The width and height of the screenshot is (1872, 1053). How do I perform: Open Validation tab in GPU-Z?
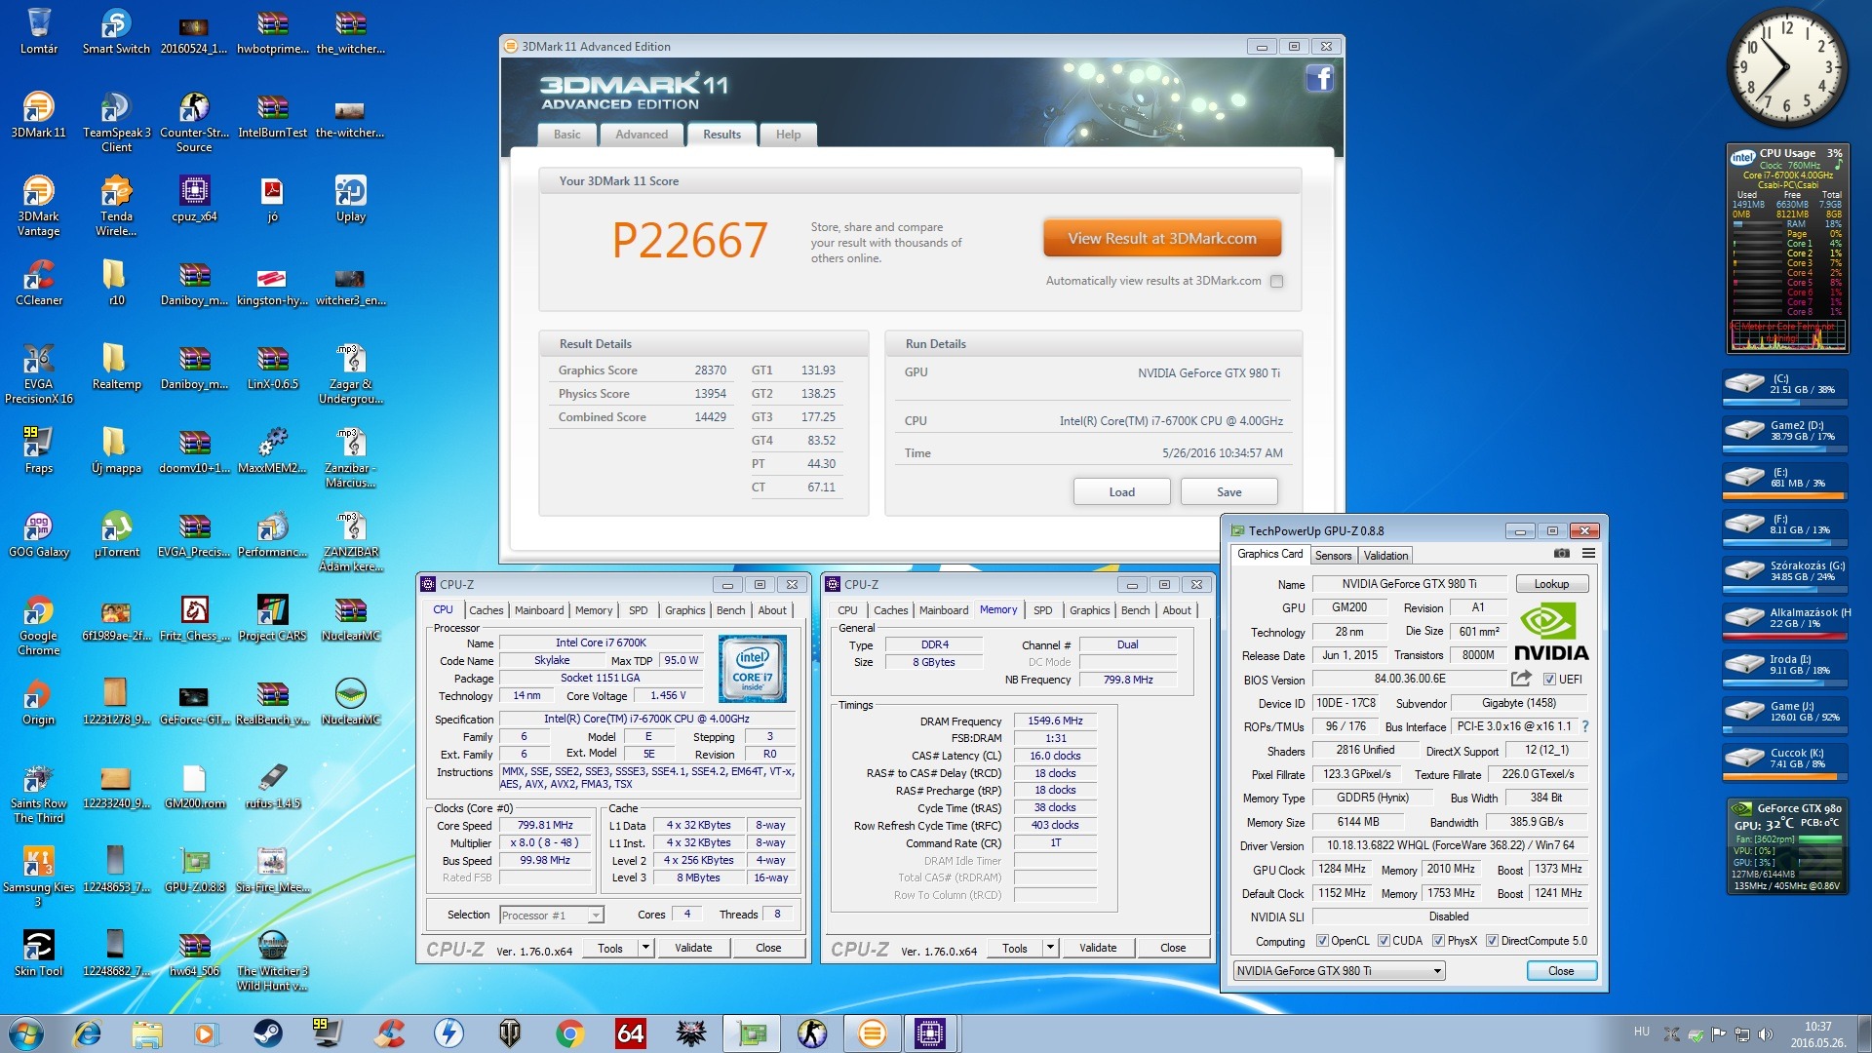(1385, 556)
